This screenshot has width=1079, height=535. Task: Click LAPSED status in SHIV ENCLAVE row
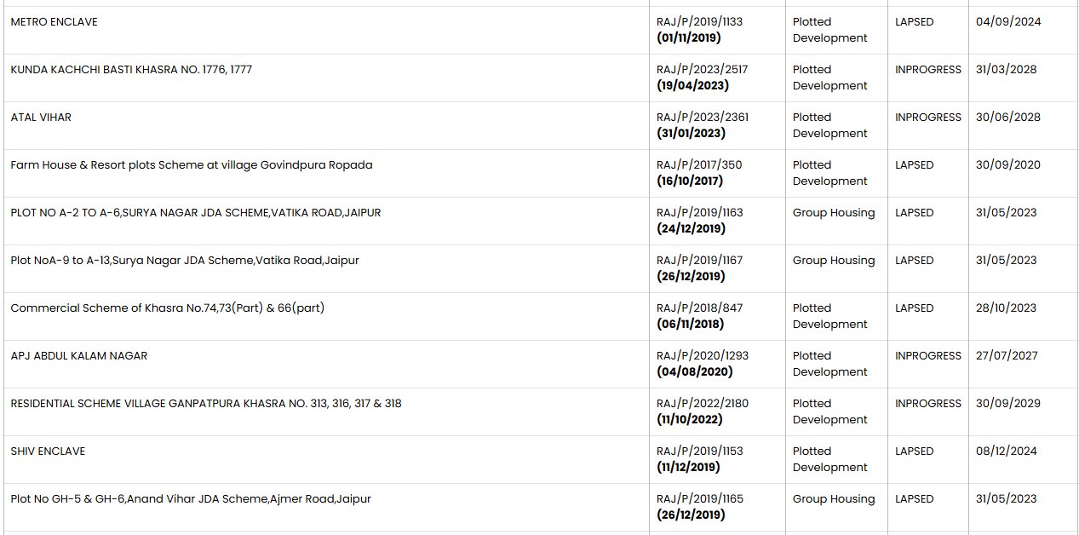[x=914, y=452]
